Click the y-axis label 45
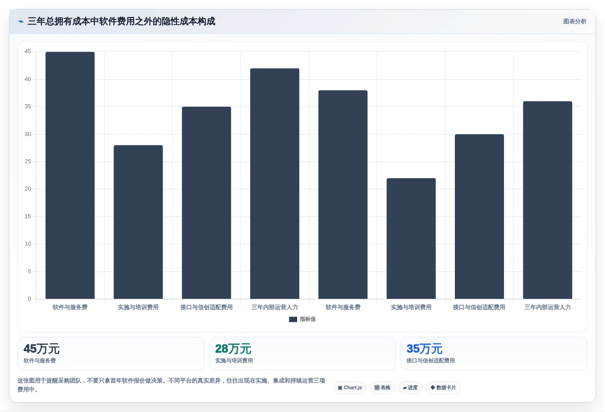The image size is (605, 412). click(28, 51)
